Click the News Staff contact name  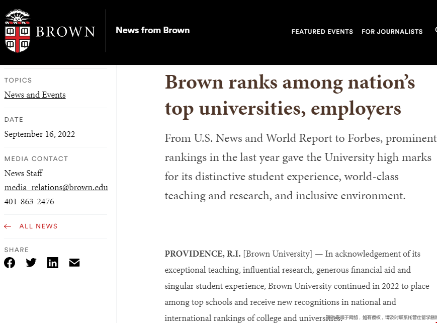24,173
